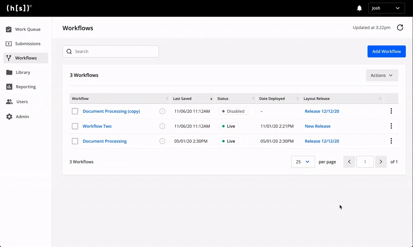This screenshot has width=413, height=247.
Task: Open the Actions dropdown
Action: tap(382, 75)
